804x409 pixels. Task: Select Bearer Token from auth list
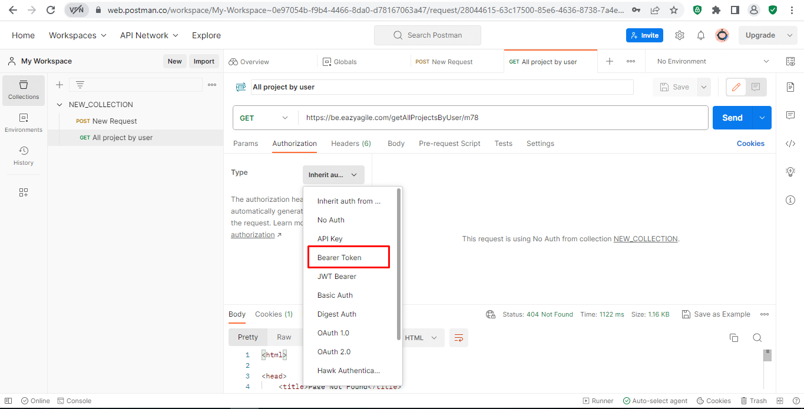[349, 258]
